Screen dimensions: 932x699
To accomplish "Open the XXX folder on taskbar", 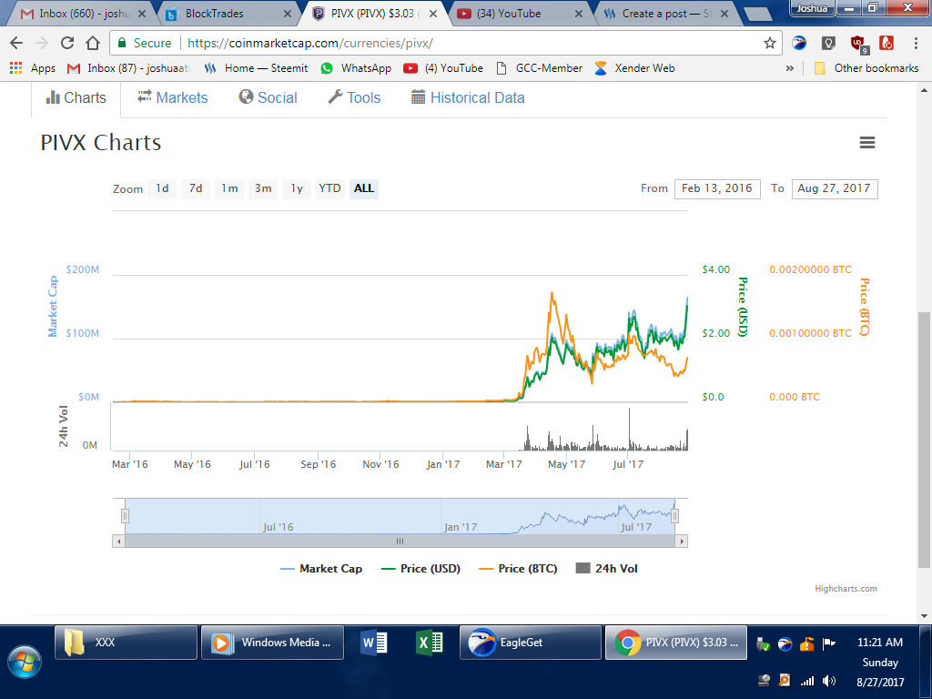I will [x=126, y=643].
